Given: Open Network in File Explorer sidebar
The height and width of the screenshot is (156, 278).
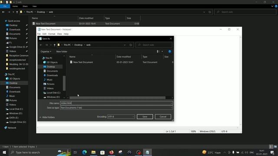Looking at the screenshot, I should (x=12, y=128).
